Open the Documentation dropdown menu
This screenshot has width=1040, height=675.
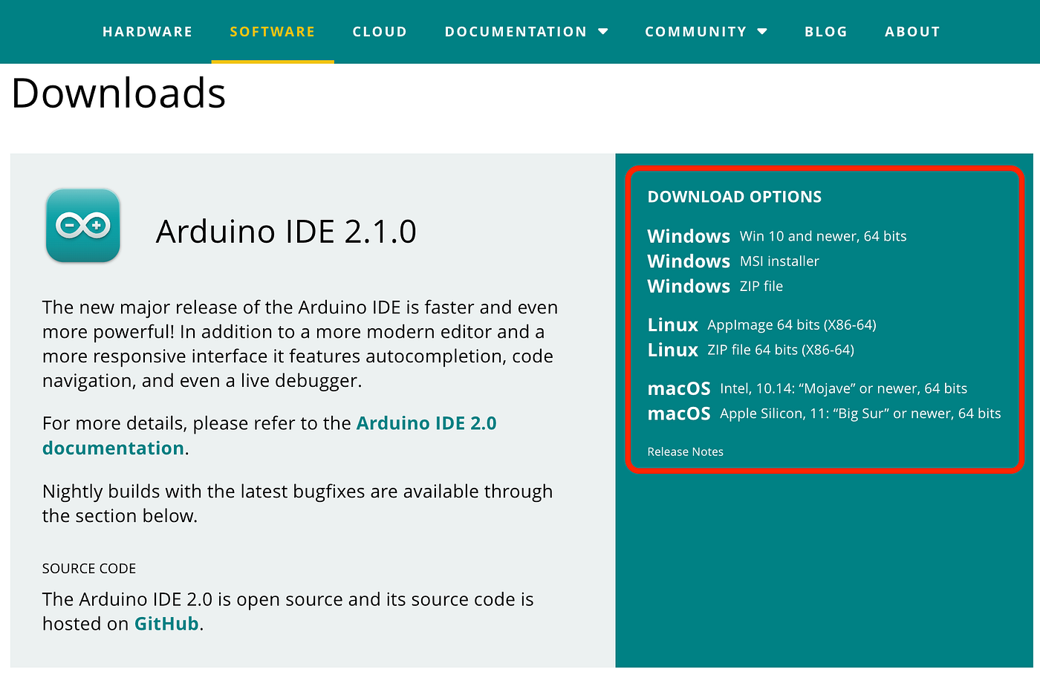click(516, 31)
